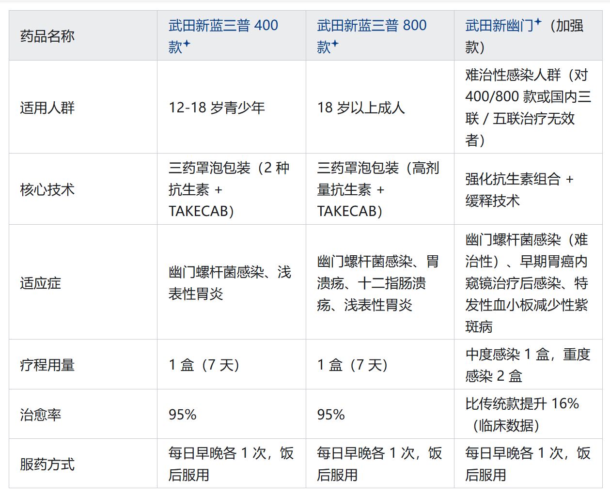This screenshot has width=610, height=495.
Task: Click the sparkle icon after 武田新幽门
Action: [x=538, y=22]
